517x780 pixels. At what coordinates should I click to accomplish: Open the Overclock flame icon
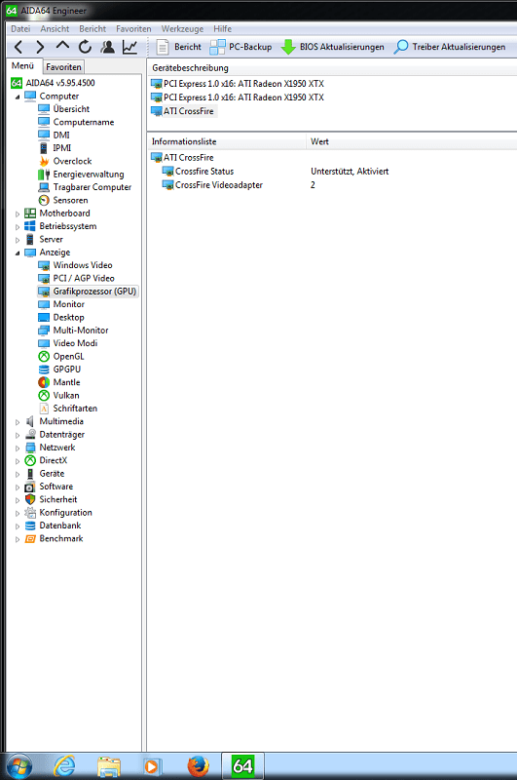[x=44, y=161]
